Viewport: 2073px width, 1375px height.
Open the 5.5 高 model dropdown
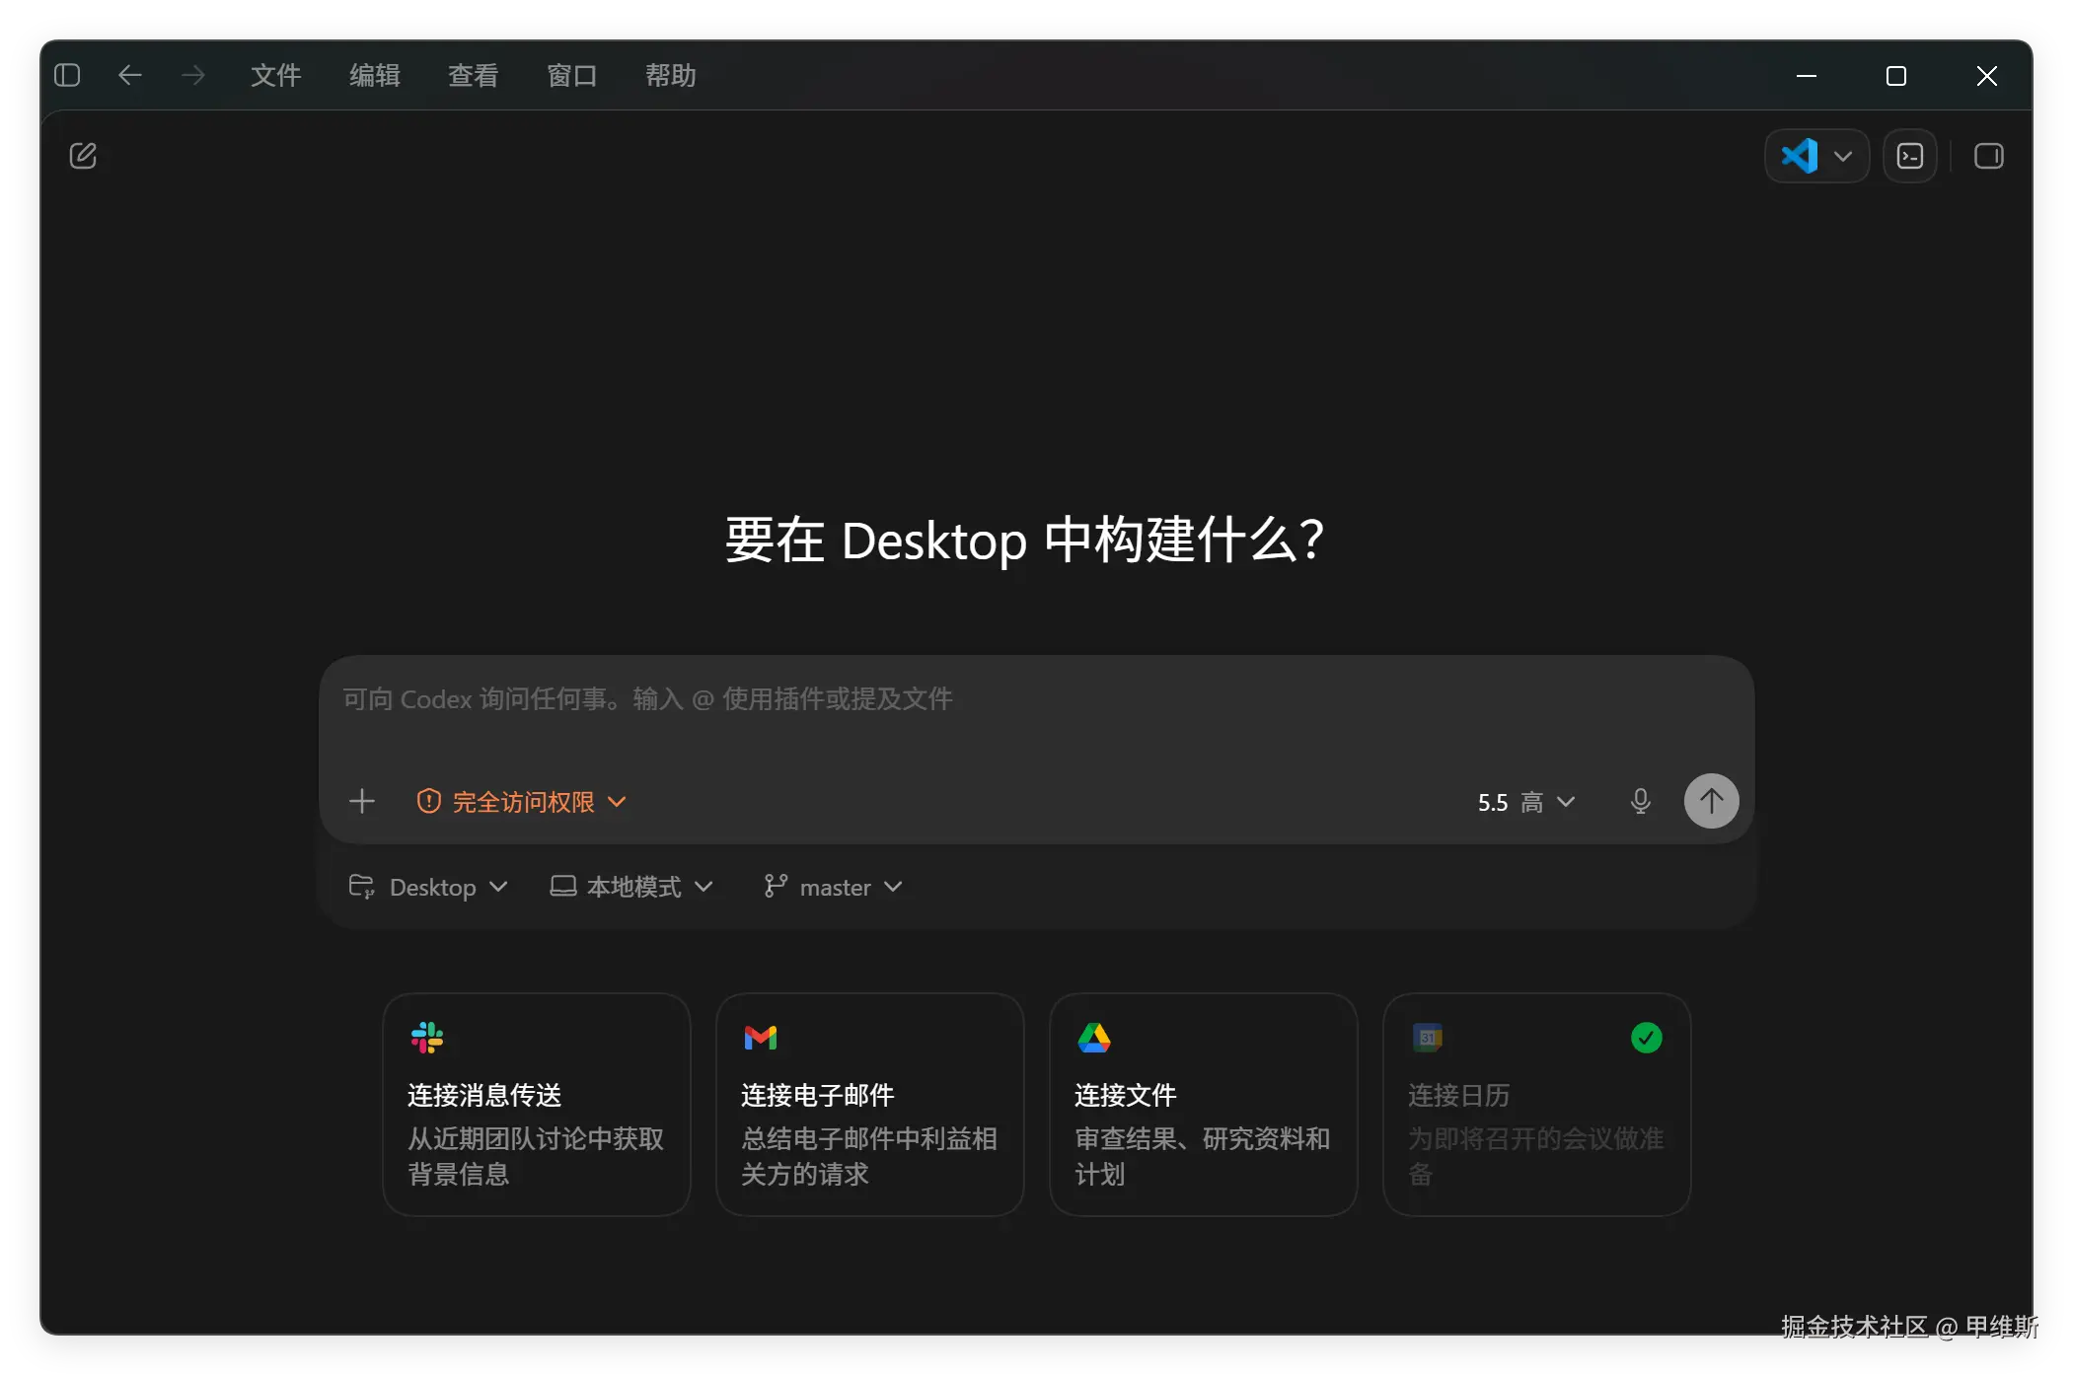1525,802
